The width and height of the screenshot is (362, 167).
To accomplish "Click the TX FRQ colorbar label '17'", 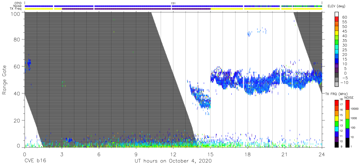I will 341,105.
